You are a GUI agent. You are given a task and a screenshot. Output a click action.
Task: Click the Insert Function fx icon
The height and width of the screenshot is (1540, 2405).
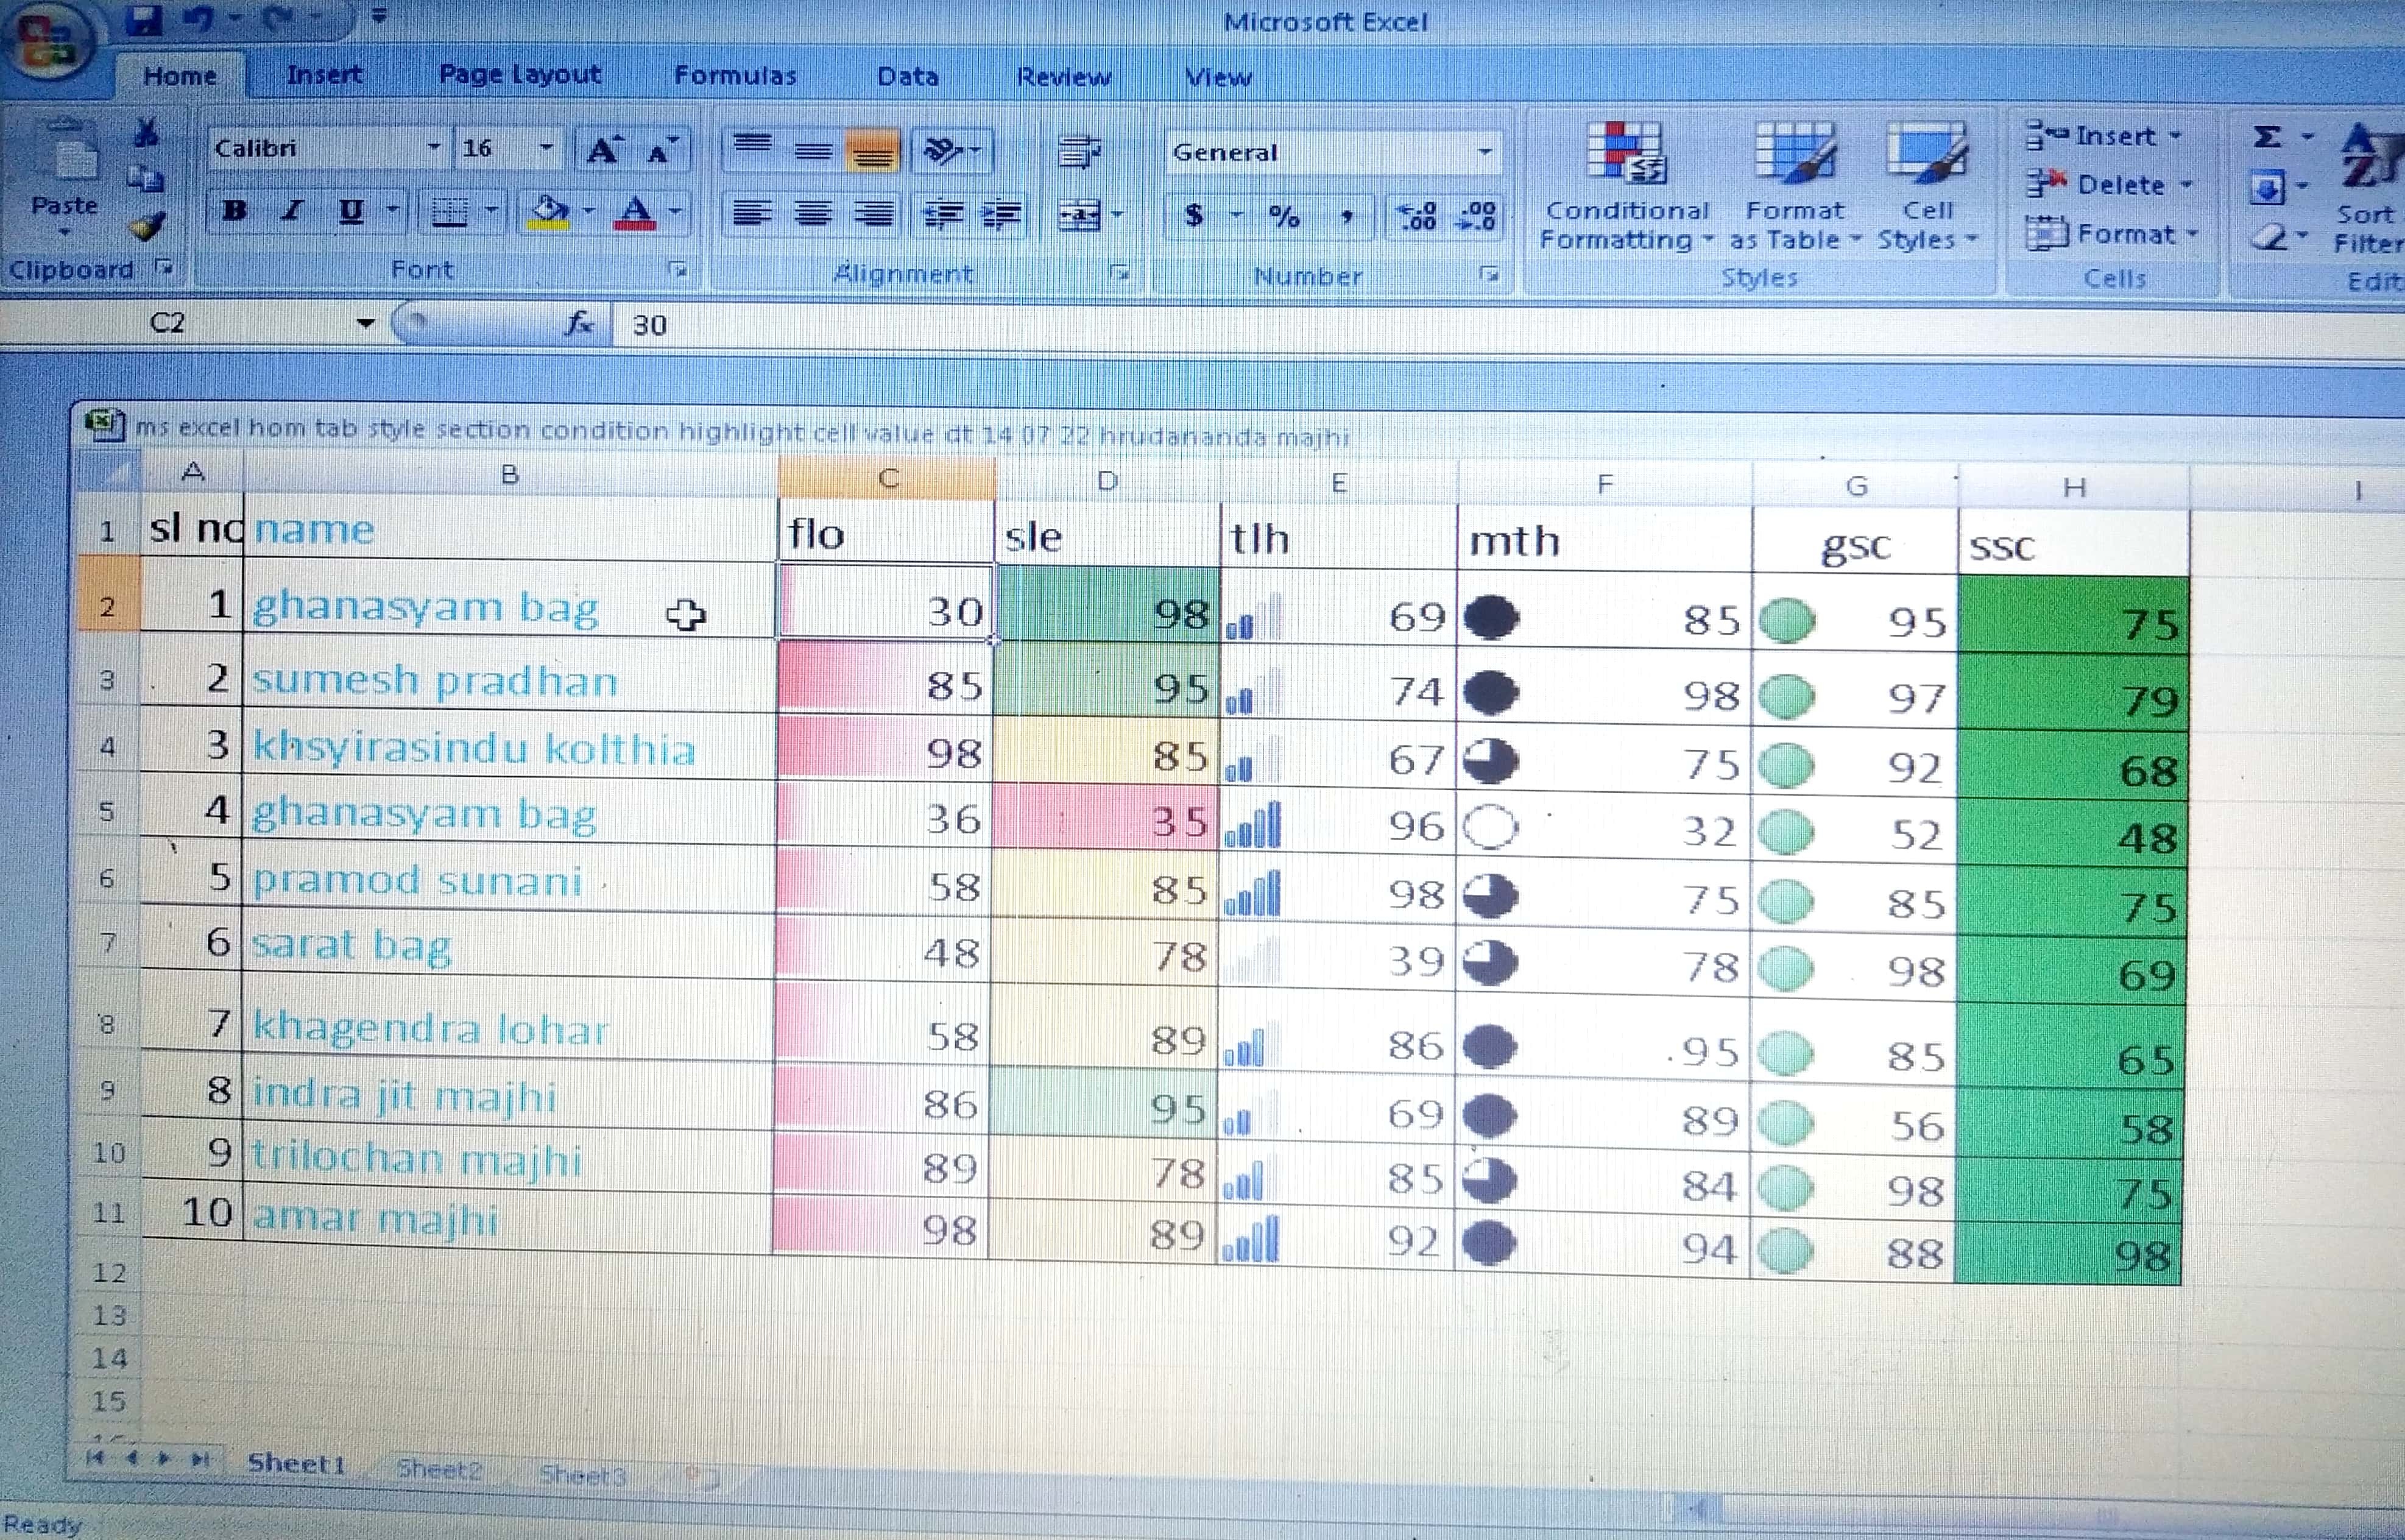[579, 323]
